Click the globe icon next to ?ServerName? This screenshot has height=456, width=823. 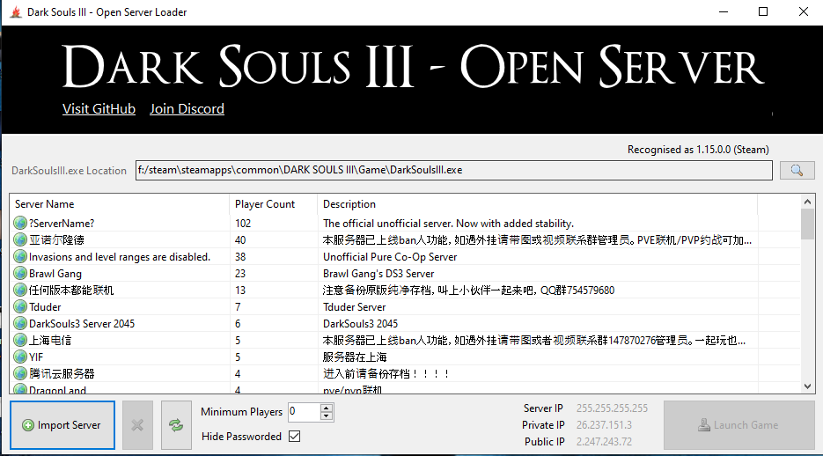(x=20, y=223)
